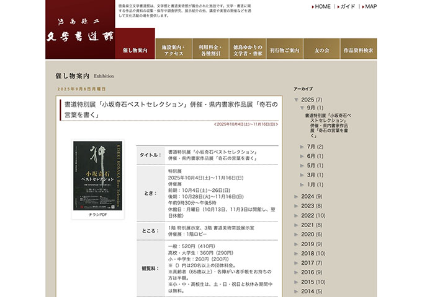
Task: Open the 小坂奇石ベストセレクション article title
Action: point(171,110)
